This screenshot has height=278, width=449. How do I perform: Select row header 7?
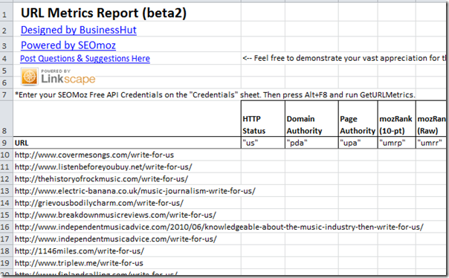click(6, 94)
